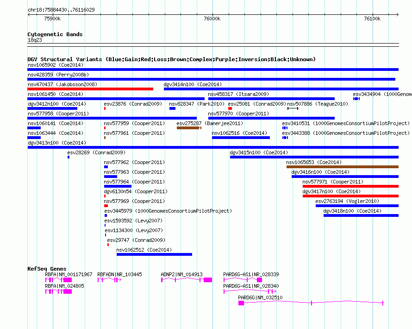Click the dgv3417n100 (Coe2014) label
The image size is (412, 329).
click(331, 191)
